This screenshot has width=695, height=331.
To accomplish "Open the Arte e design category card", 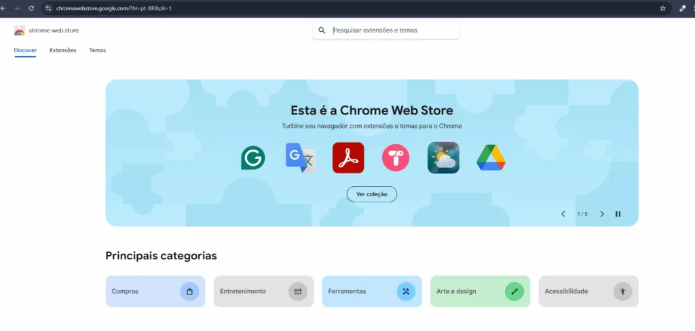I will 480,292.
